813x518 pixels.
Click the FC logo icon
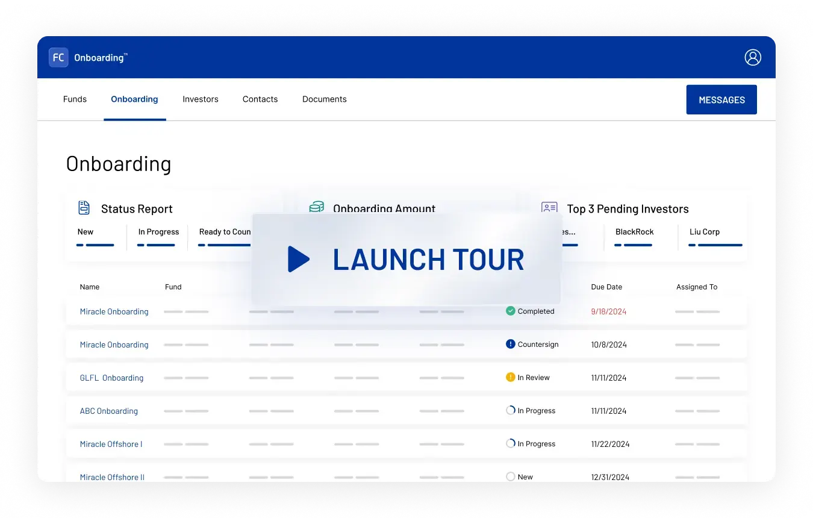[58, 57]
